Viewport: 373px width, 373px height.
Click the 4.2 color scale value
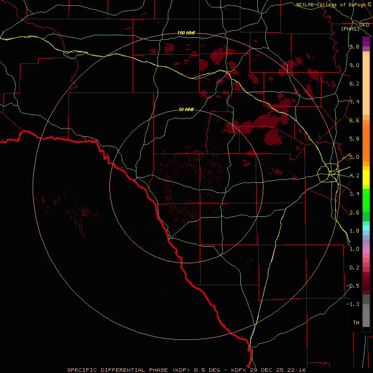pos(354,176)
